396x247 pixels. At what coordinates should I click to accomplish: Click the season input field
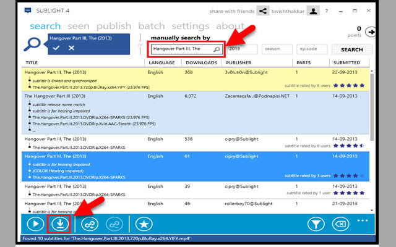click(x=277, y=49)
